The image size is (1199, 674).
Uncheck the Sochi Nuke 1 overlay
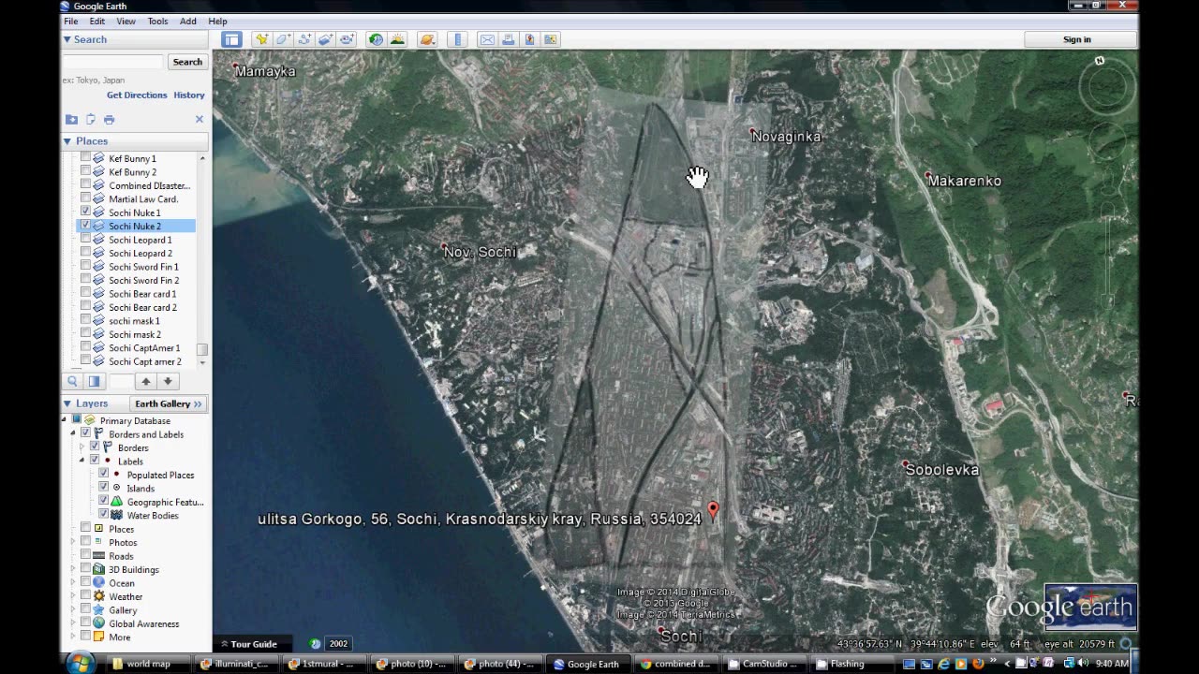pyautogui.click(x=85, y=212)
